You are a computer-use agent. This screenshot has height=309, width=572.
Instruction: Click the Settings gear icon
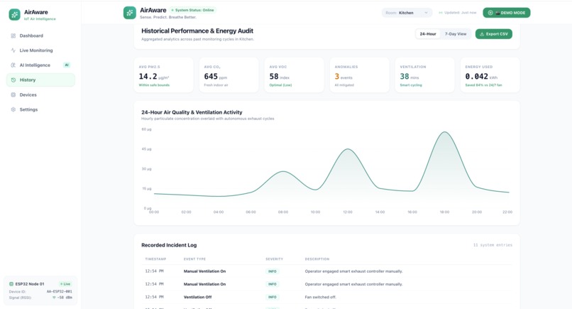13,109
